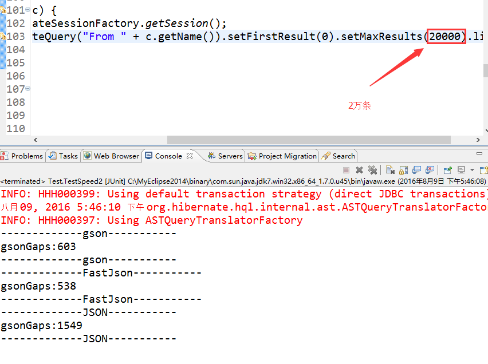Switch to the Tasks tab

(64, 156)
